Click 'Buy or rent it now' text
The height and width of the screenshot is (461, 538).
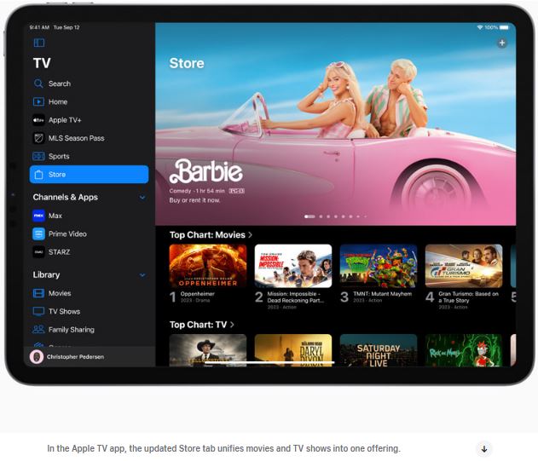194,200
